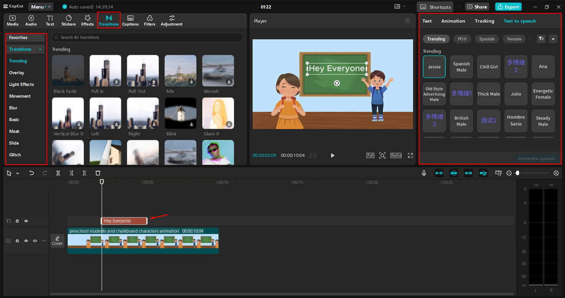Open the Adjustment panel

click(172, 20)
